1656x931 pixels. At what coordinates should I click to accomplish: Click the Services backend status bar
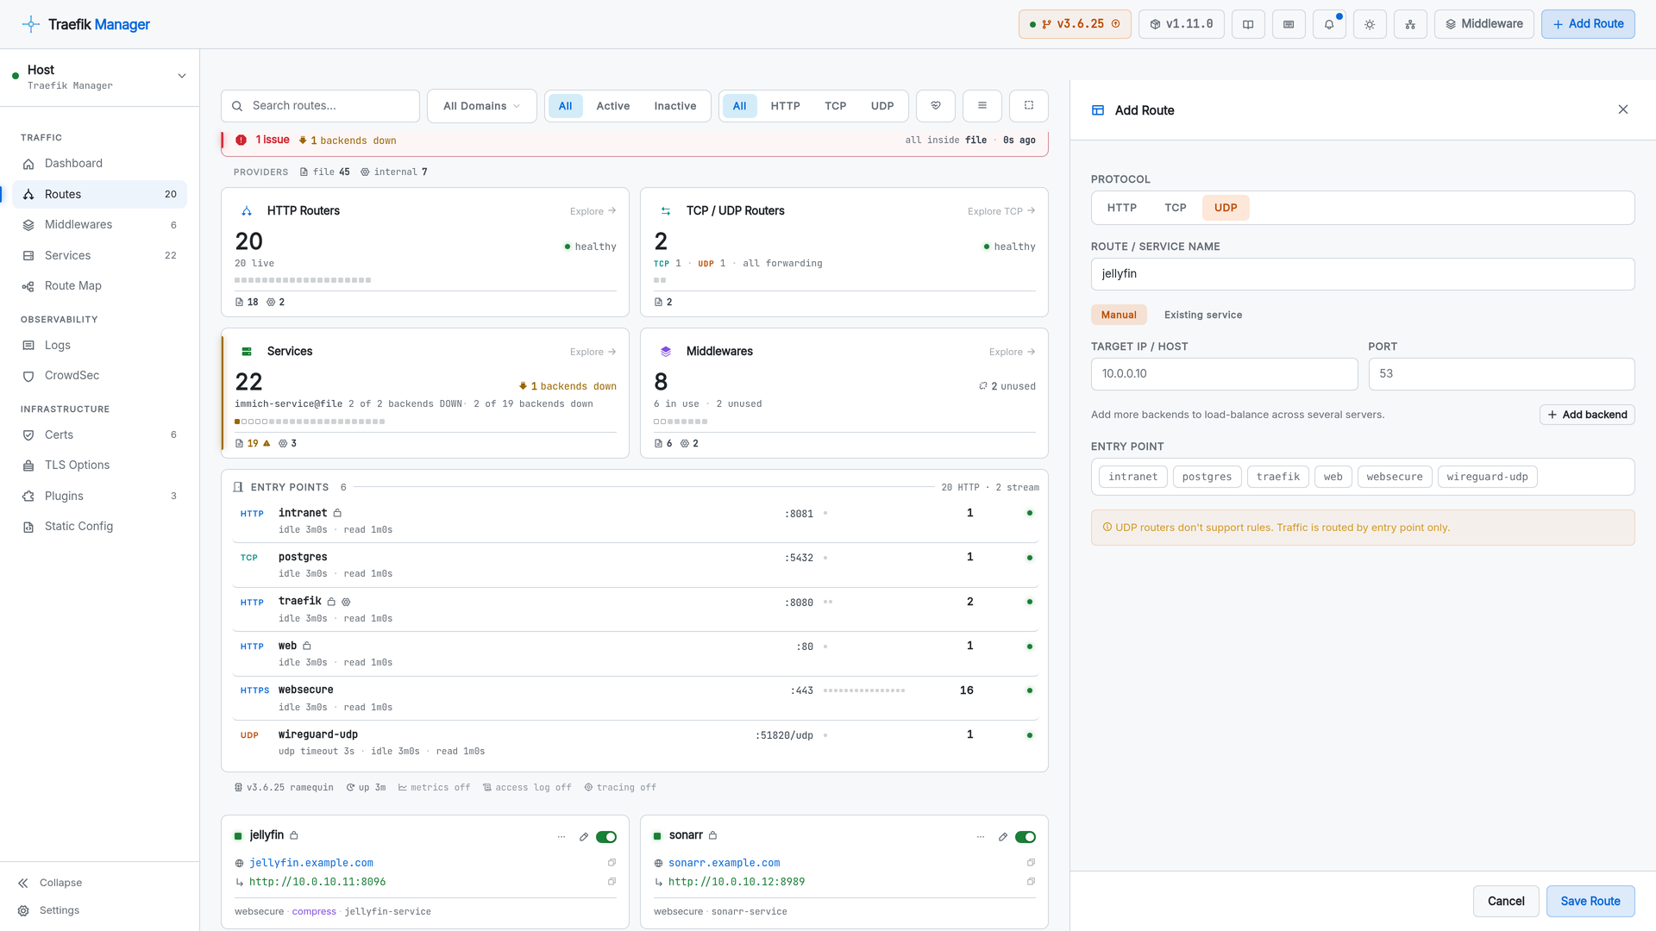[x=310, y=422]
